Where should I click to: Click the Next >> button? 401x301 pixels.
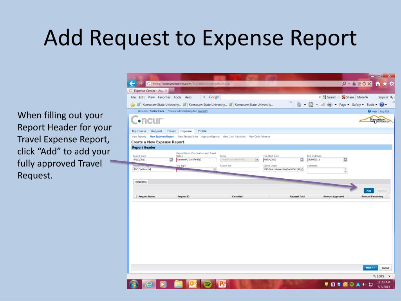370,268
